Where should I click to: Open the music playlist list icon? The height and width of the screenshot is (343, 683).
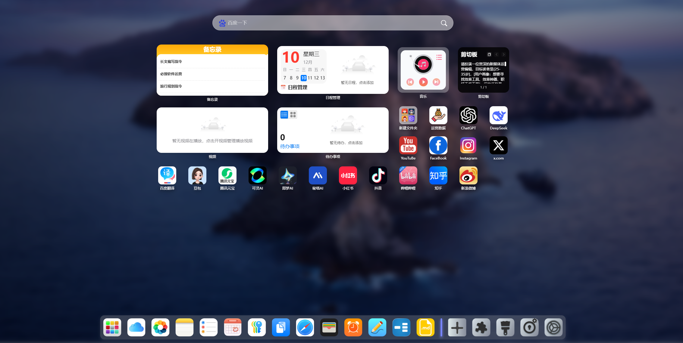coord(439,57)
